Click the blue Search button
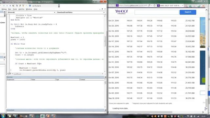This screenshot has height=118, width=210. (188, 12)
